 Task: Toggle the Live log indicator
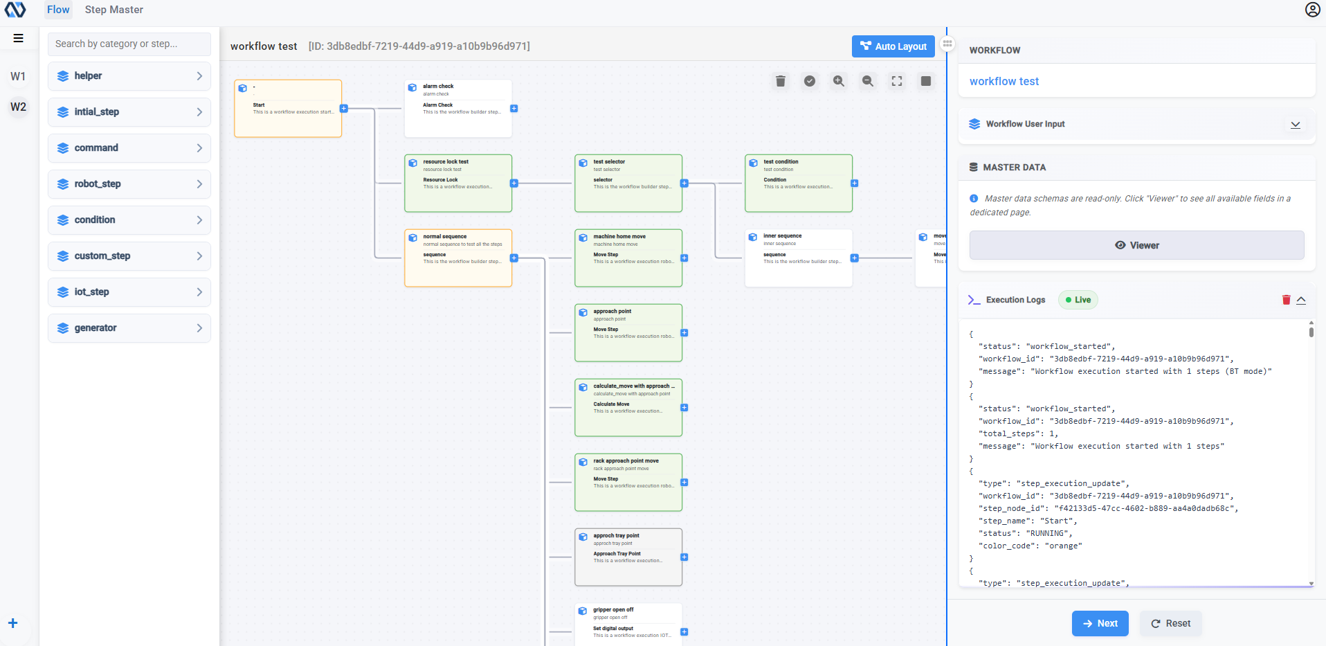point(1078,300)
